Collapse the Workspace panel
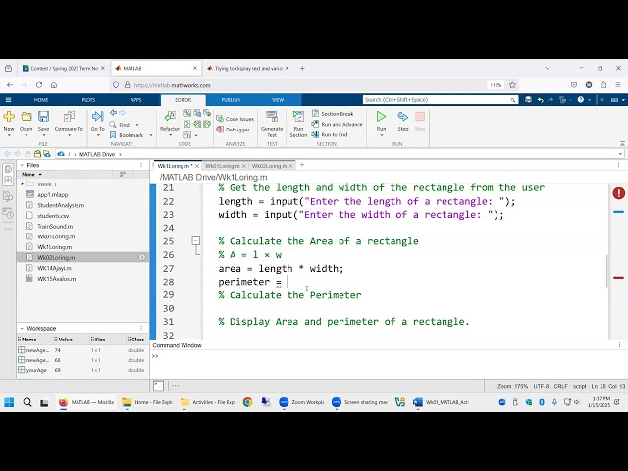Screen dimensions: 628x471 click(x=22, y=328)
